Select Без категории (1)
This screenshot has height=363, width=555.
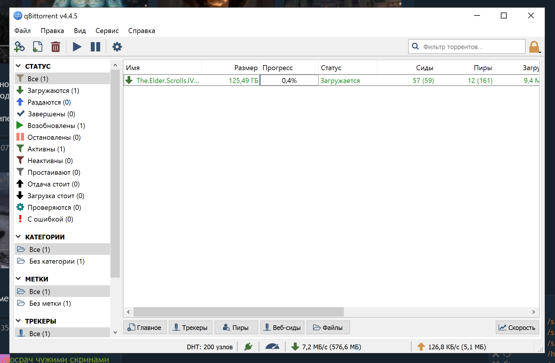62,261
